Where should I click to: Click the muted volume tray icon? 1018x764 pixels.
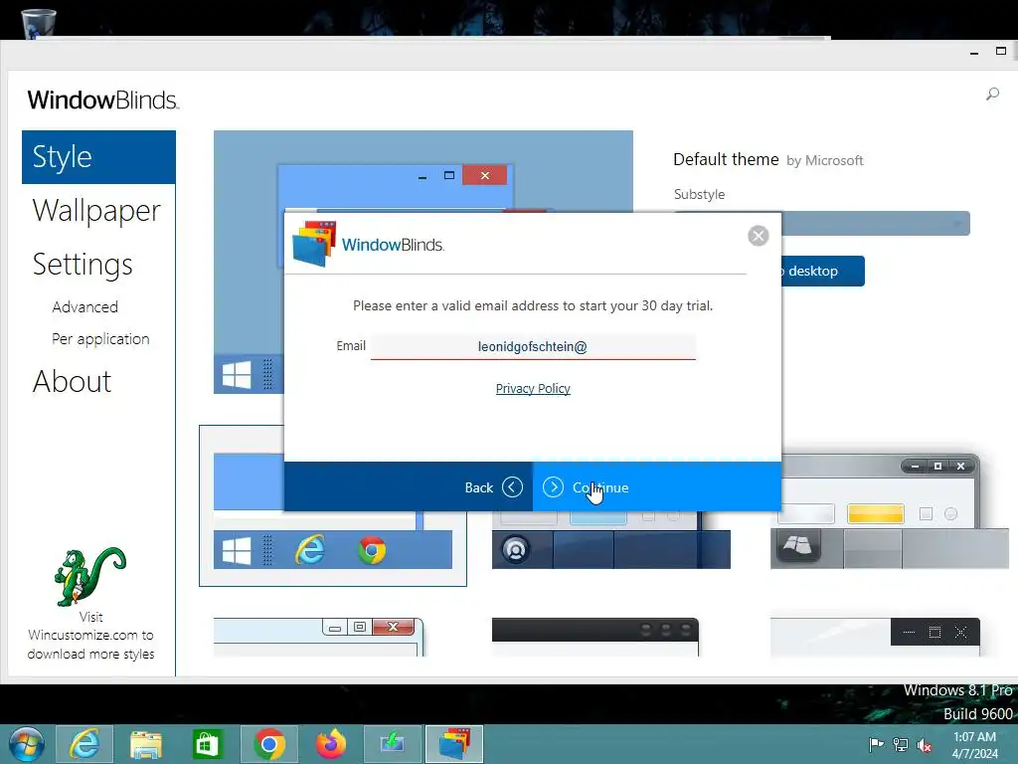925,745
